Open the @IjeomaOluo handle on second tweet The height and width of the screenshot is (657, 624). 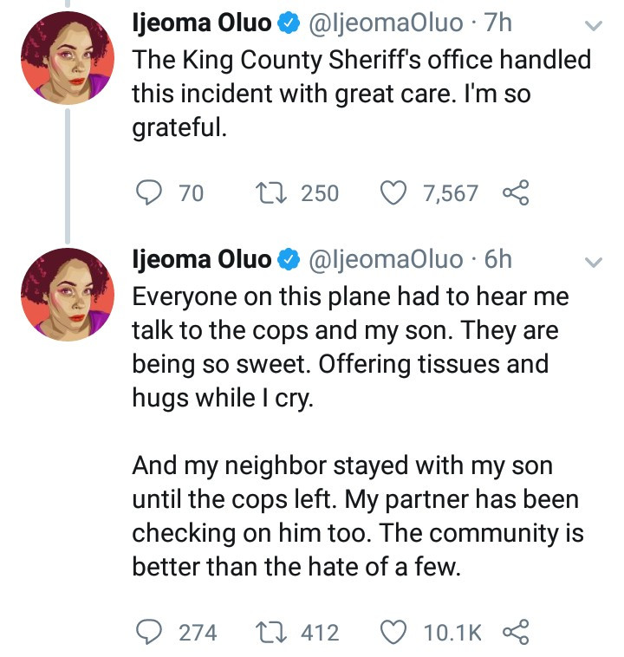(386, 258)
